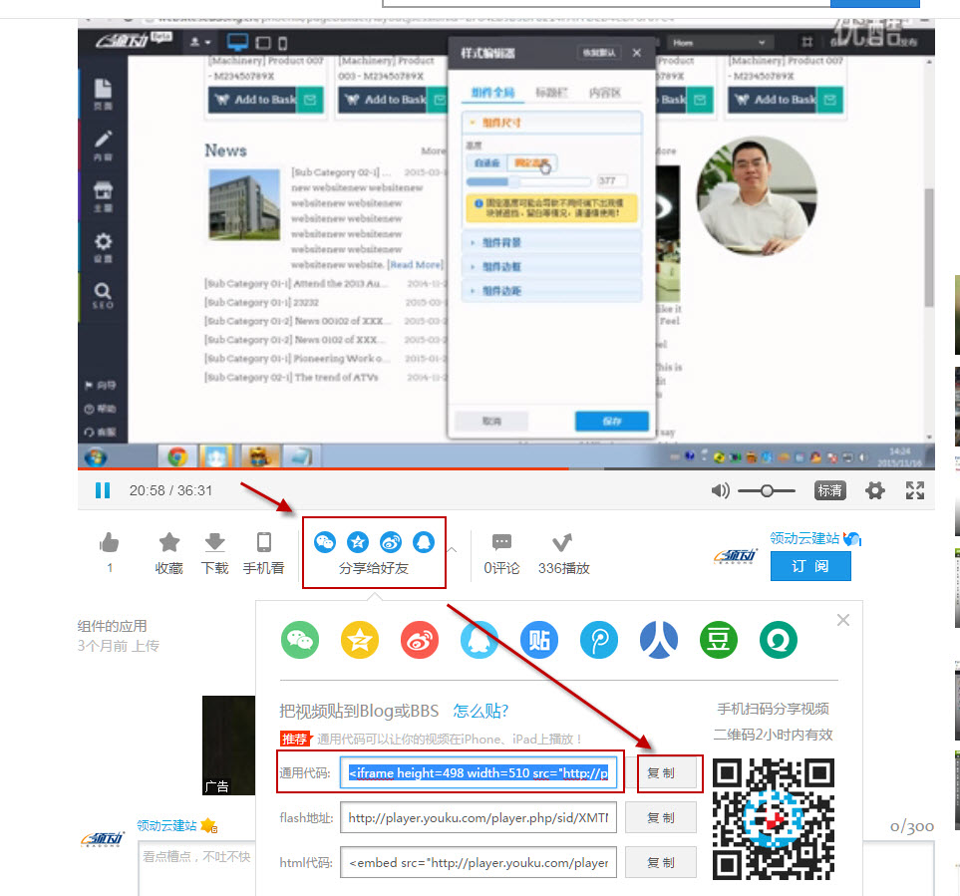Like the video with the thumbs-up icon
The width and height of the screenshot is (960, 896).
pyautogui.click(x=110, y=543)
